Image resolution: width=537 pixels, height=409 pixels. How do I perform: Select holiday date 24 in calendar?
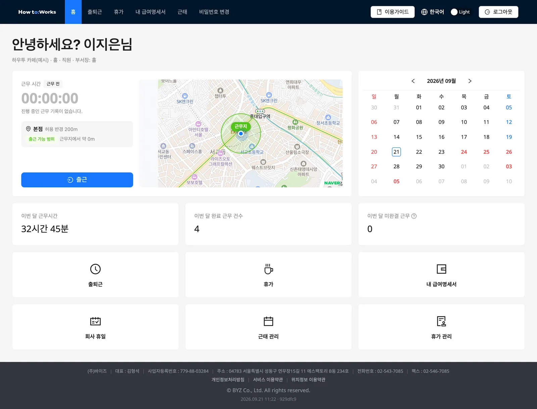click(464, 152)
